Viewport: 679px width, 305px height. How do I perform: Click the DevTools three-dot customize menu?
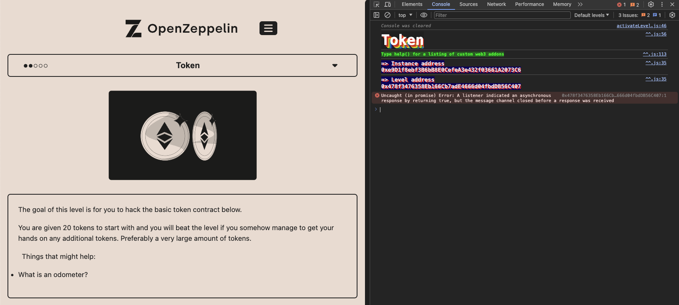coord(662,4)
